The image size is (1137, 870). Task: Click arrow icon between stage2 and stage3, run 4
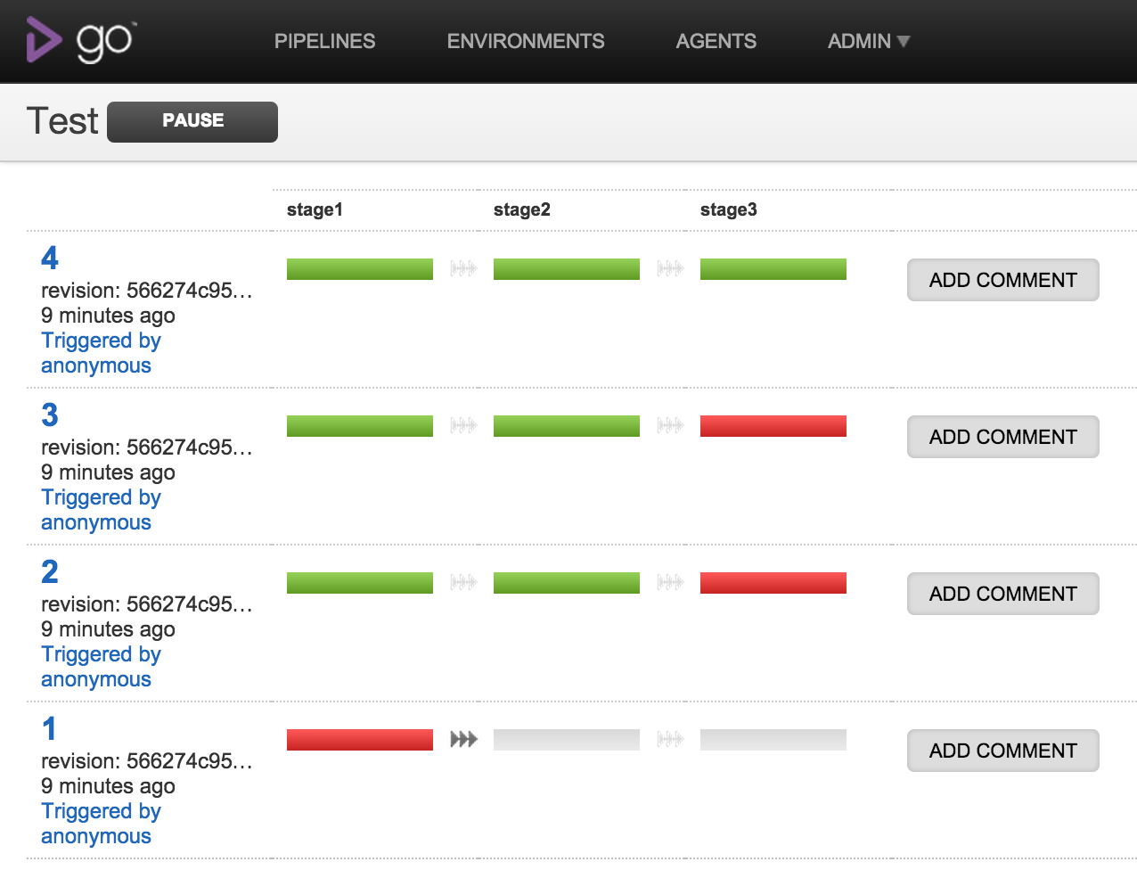tap(670, 268)
